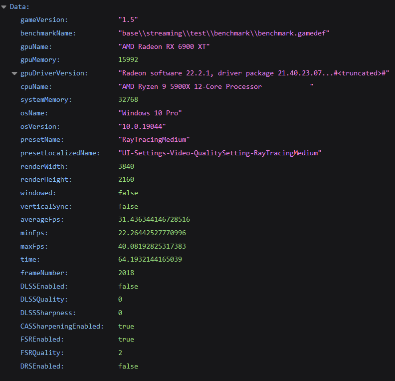
Task: Select the systemMemory key
Action: click(46, 100)
